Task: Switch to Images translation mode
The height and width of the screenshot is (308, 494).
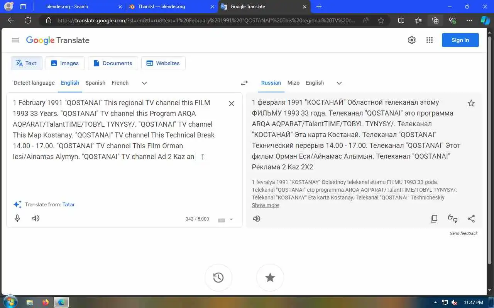Action: (x=65, y=63)
